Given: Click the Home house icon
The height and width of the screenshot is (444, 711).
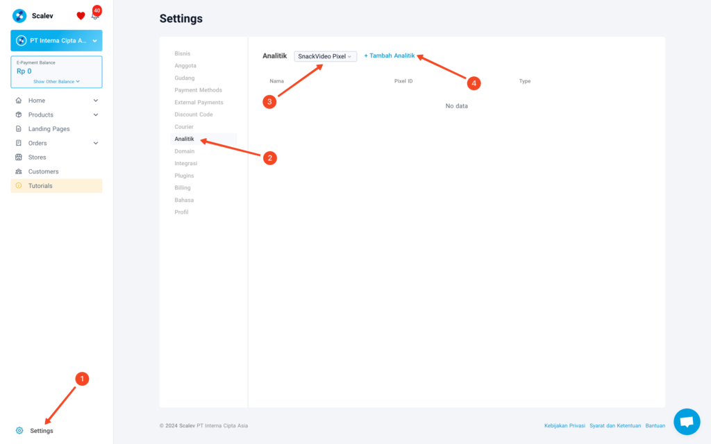Looking at the screenshot, I should [x=19, y=101].
